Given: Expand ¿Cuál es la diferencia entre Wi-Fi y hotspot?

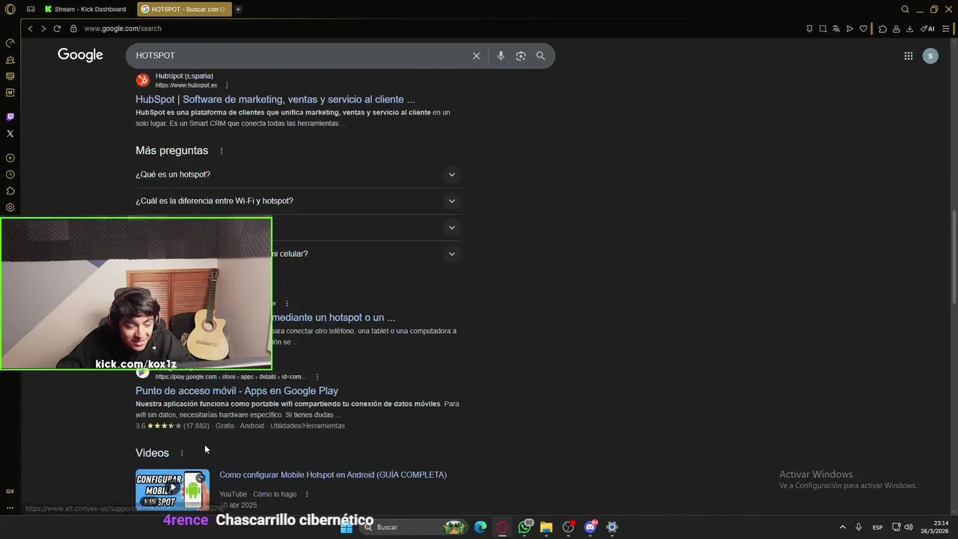Looking at the screenshot, I should pyautogui.click(x=297, y=201).
